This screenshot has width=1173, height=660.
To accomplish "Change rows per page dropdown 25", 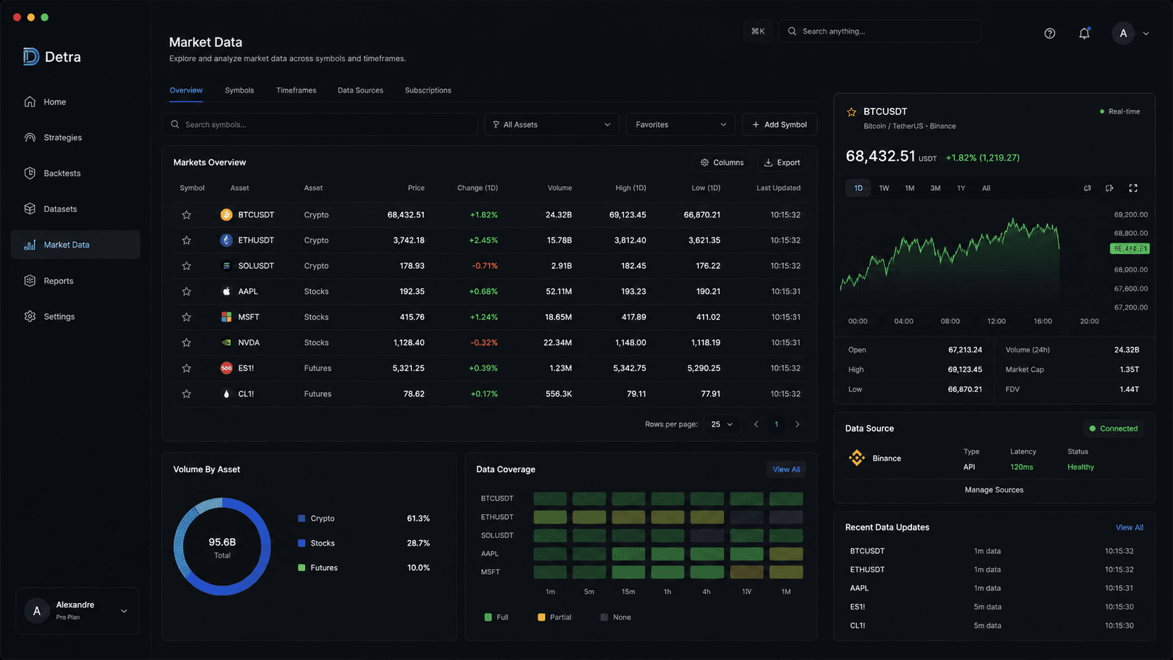I will click(x=722, y=424).
